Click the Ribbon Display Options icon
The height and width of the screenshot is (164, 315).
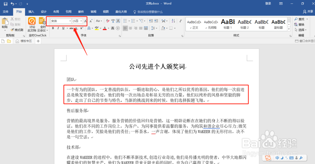tap(281, 3)
